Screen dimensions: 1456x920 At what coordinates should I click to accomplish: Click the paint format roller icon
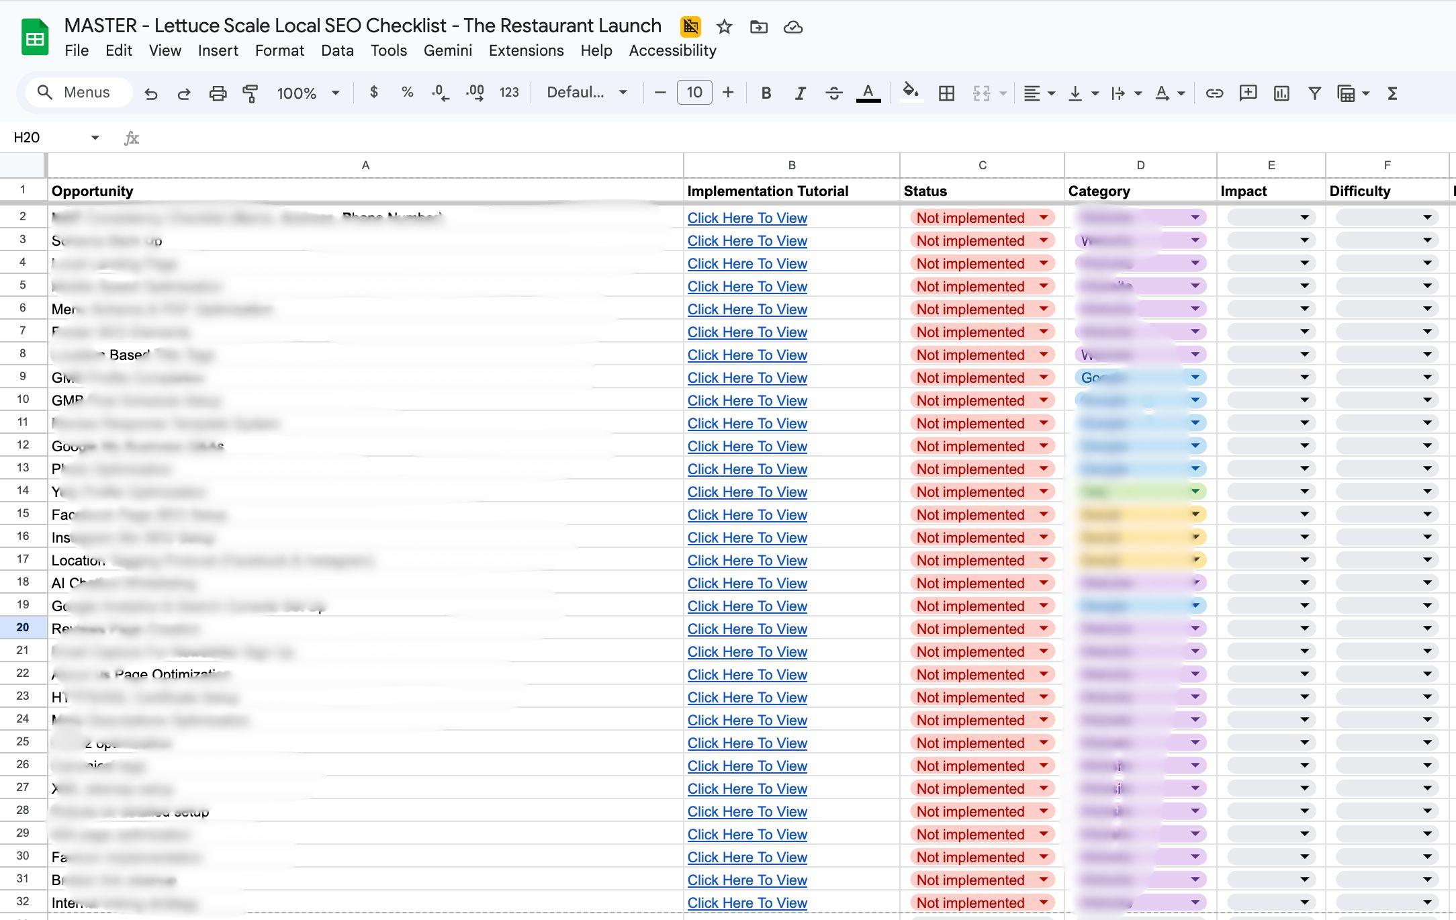click(251, 93)
